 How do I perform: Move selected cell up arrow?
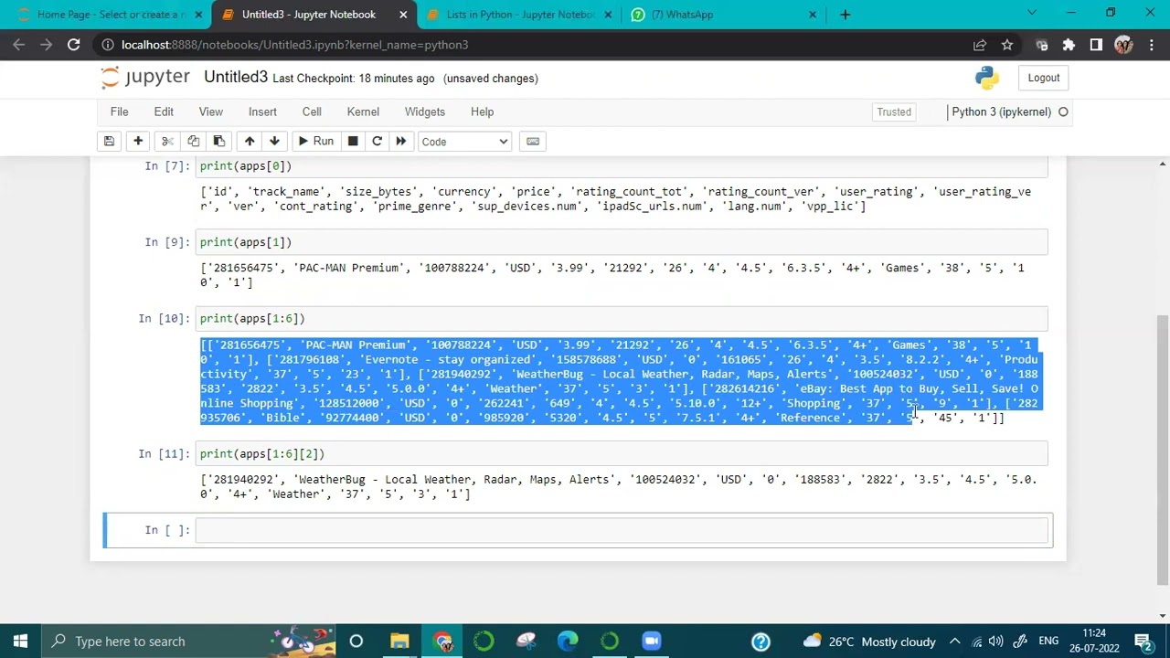tap(250, 142)
